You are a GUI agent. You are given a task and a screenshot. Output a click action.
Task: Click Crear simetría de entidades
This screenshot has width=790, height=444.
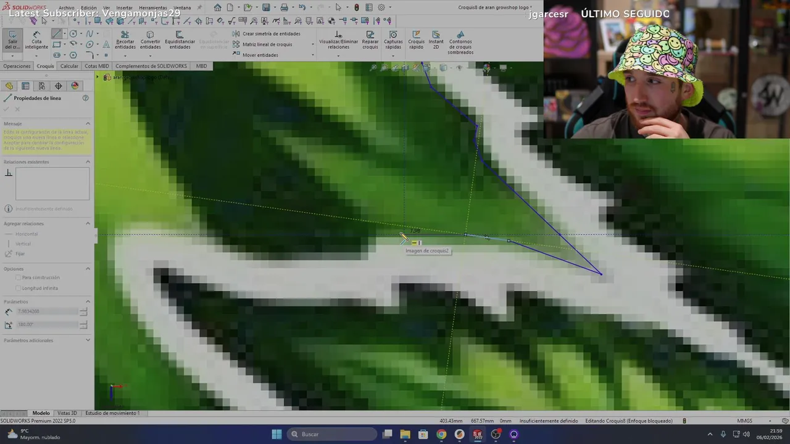266,34
